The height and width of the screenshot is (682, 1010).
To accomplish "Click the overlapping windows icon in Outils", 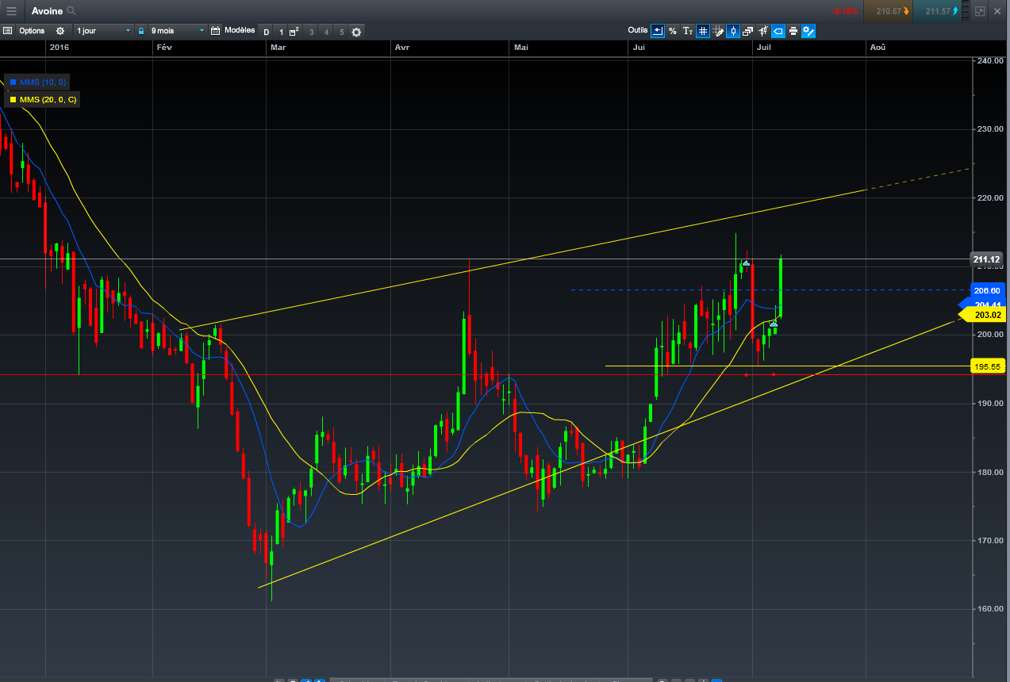I will pos(748,31).
